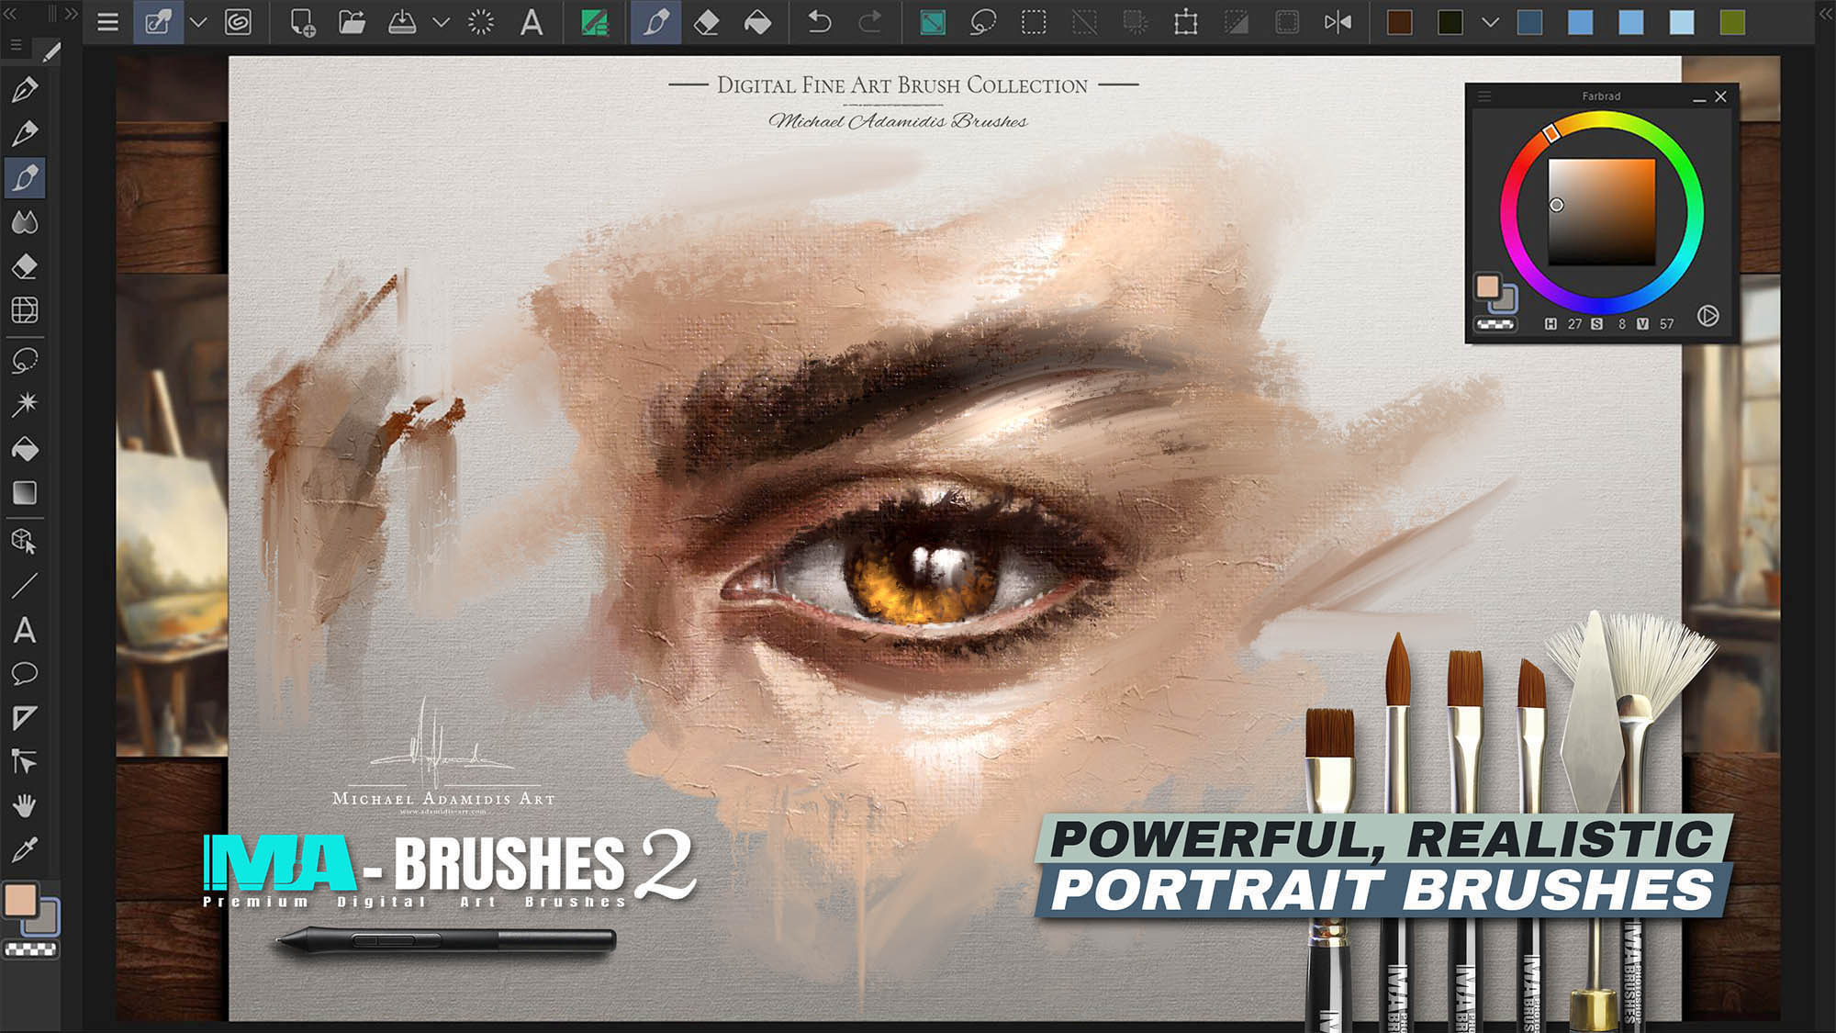Pick the steel blue swatch in top toolbar
This screenshot has height=1033, width=1836.
coord(1530,22)
